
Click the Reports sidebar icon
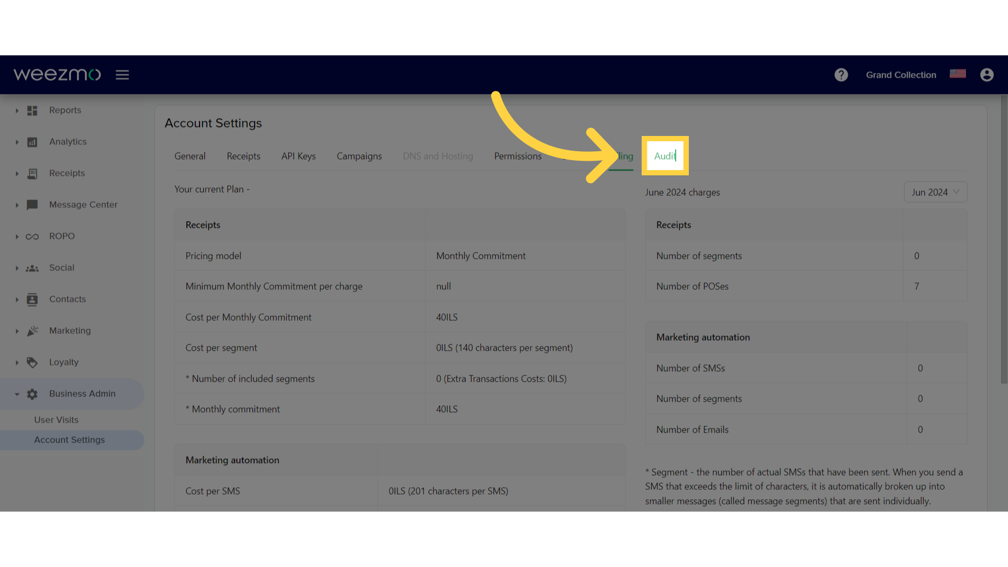(x=32, y=110)
